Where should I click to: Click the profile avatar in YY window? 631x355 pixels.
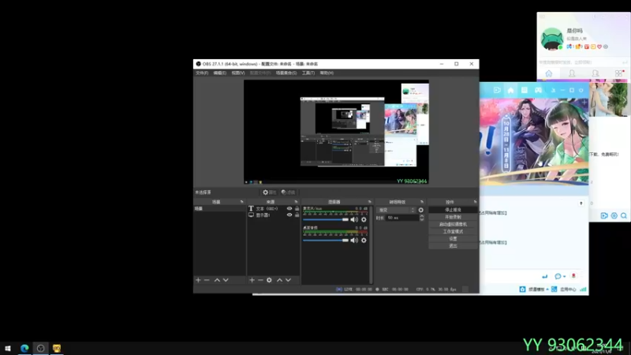551,39
